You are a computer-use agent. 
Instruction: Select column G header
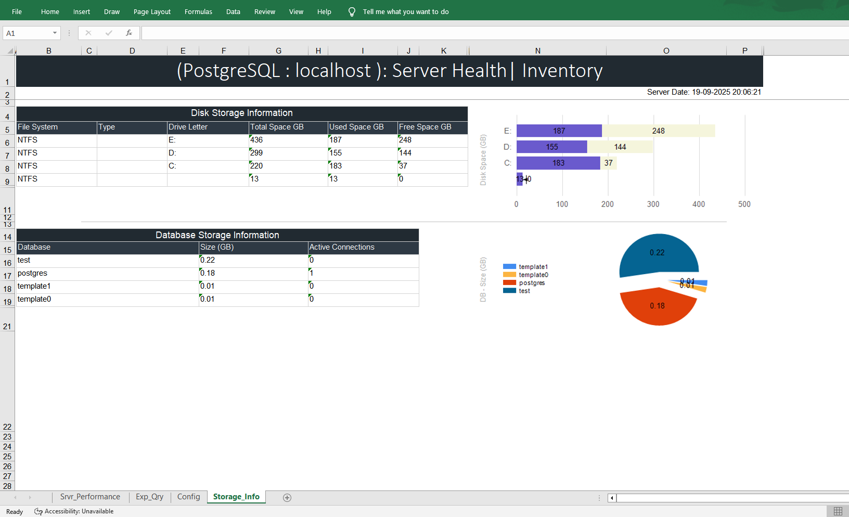278,50
